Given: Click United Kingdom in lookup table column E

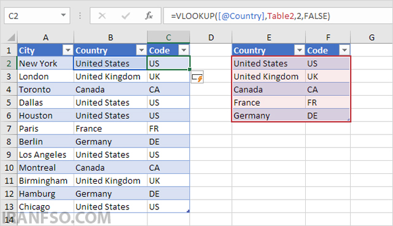Looking at the screenshot, I should pos(269,76).
